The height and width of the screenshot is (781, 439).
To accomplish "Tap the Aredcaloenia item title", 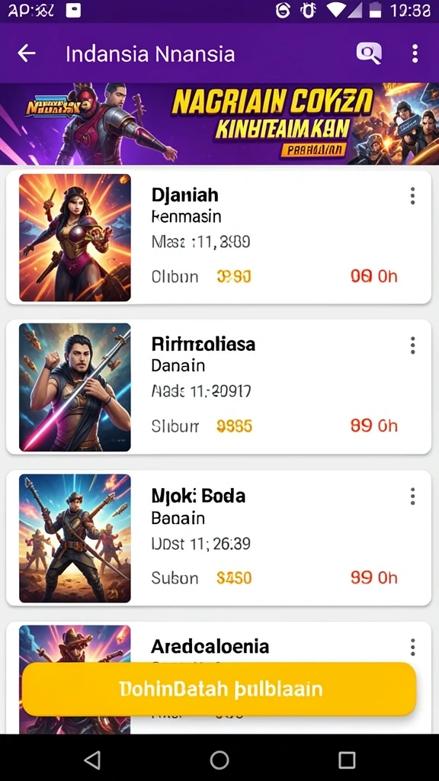I will point(210,647).
